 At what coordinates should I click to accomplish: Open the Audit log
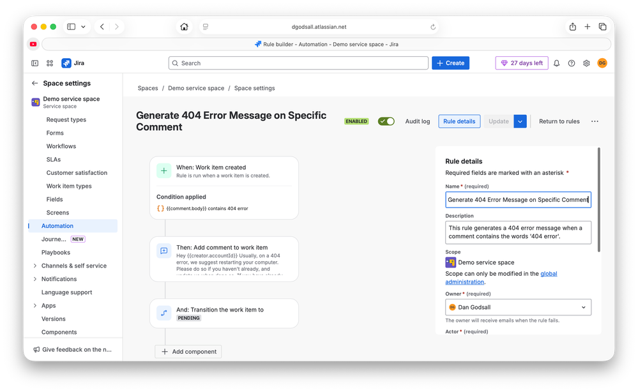[x=418, y=121]
